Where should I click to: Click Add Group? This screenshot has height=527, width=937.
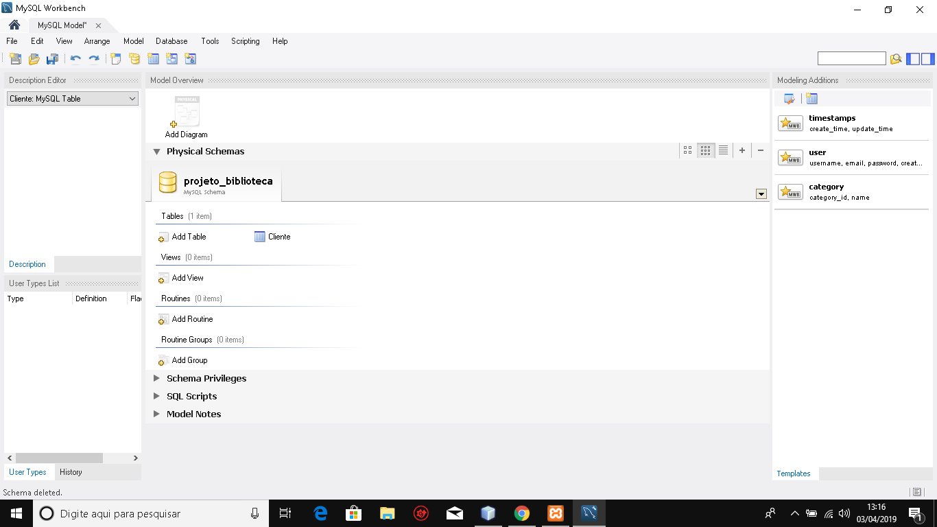182,360
